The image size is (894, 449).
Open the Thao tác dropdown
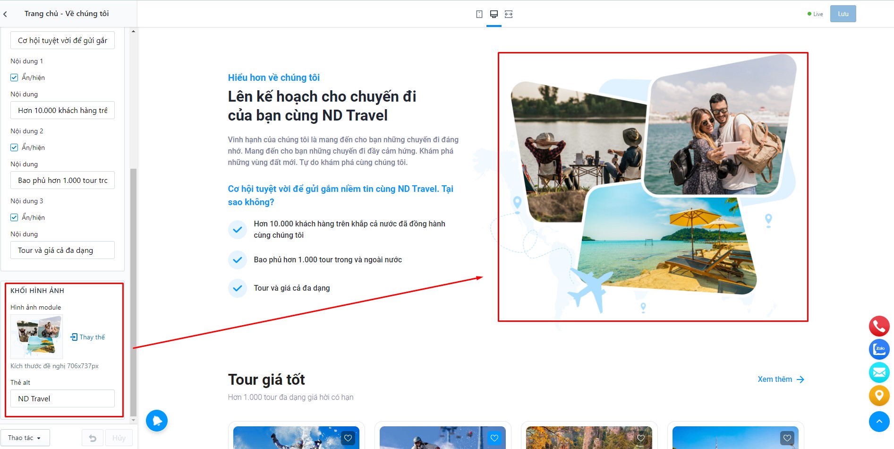point(25,438)
